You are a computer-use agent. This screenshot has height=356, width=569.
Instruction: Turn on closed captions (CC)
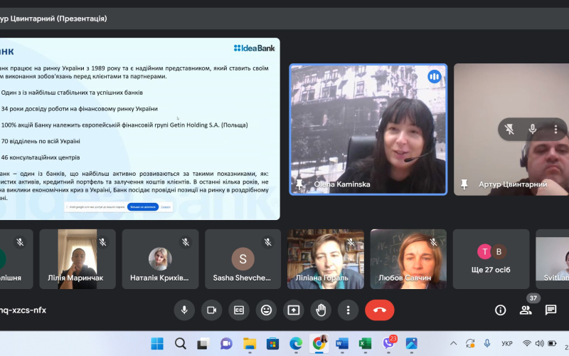[x=239, y=310]
